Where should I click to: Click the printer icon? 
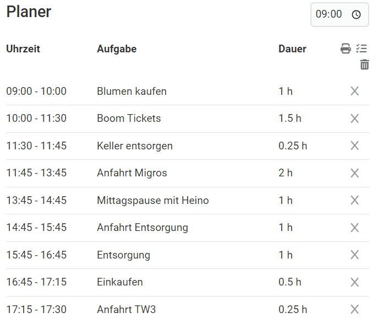point(346,49)
